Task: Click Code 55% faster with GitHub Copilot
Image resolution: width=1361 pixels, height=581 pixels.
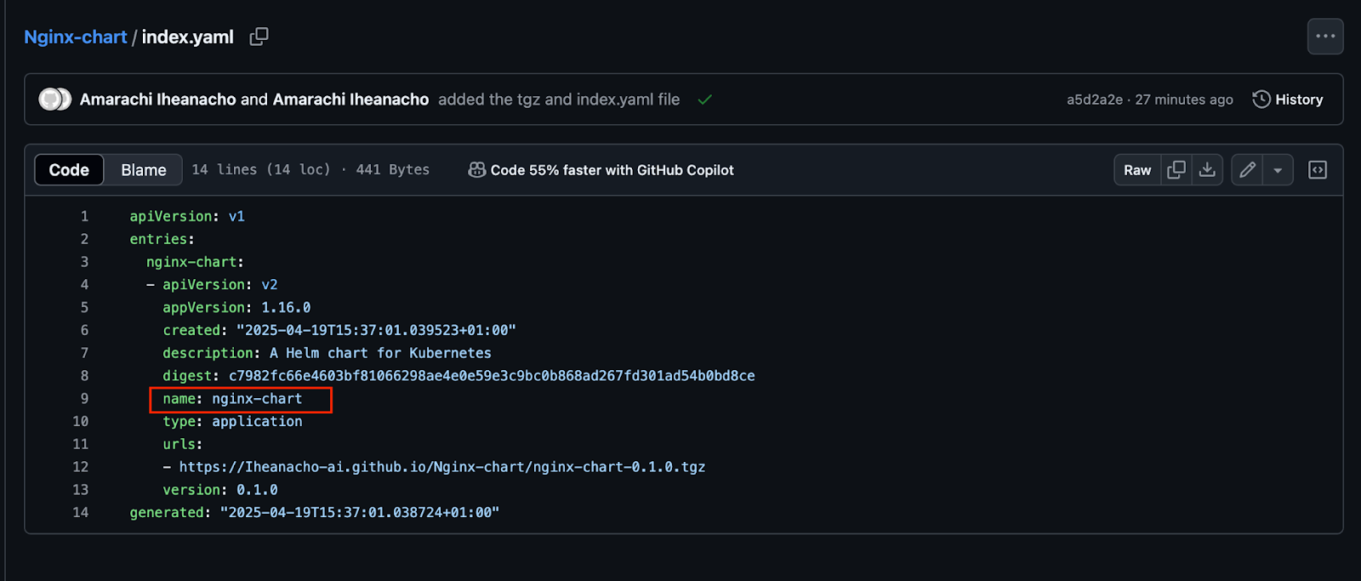Action: pyautogui.click(x=612, y=170)
